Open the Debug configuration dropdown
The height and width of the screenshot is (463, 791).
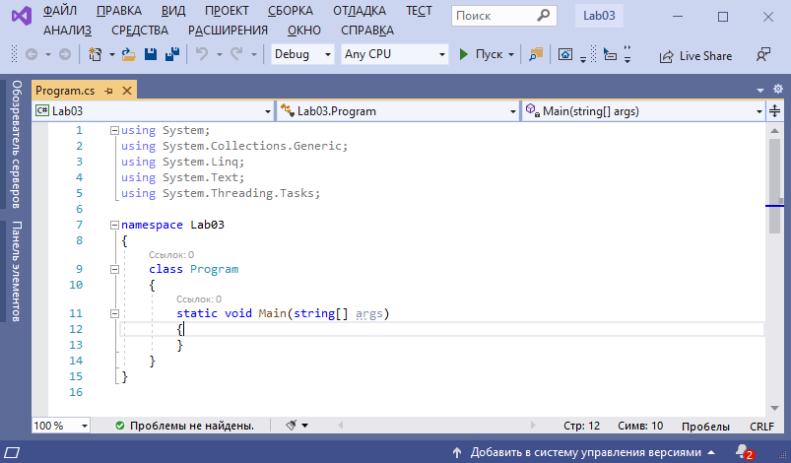click(302, 54)
